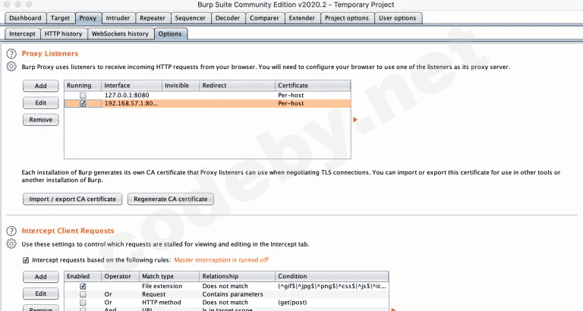The height and width of the screenshot is (311, 583).
Task: Click the (get|post) condition cell
Action: tap(332, 303)
